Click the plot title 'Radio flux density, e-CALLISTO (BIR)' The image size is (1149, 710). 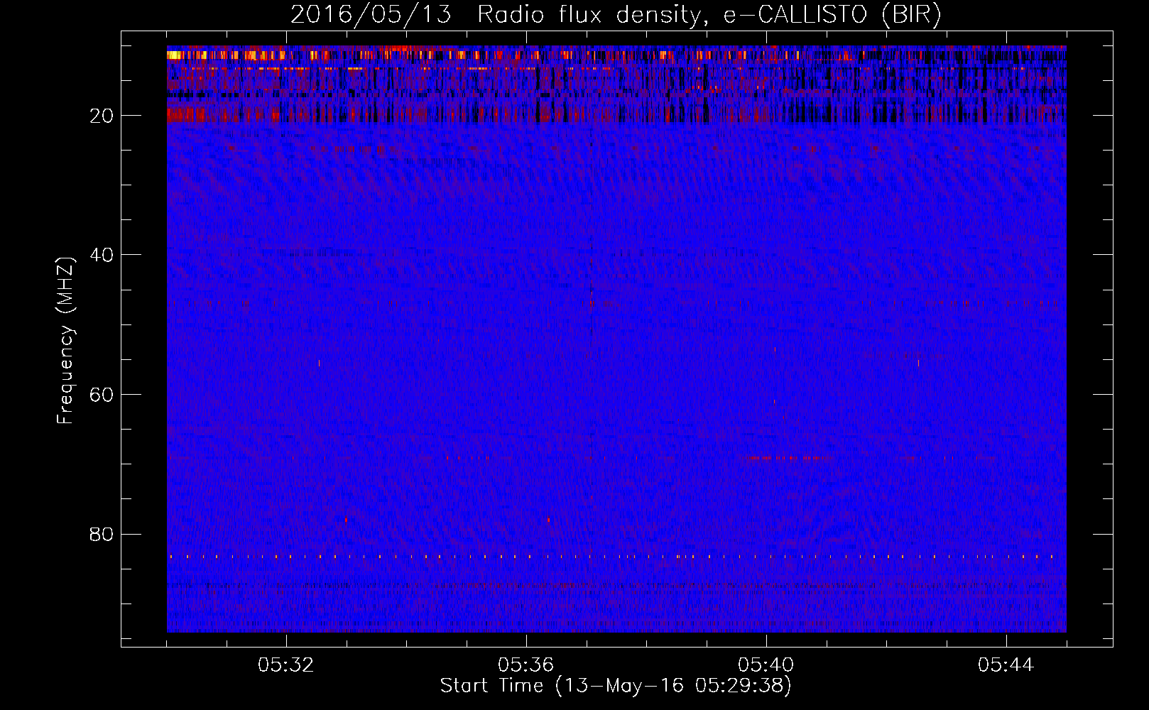click(709, 14)
